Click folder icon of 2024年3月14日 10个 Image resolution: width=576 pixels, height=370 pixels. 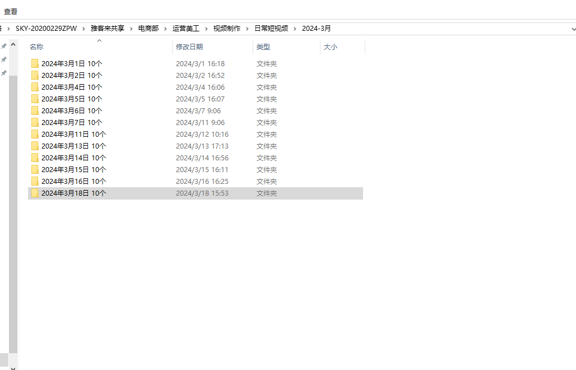tap(35, 158)
